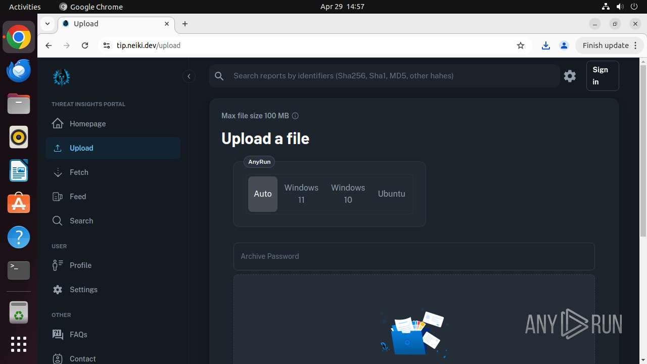Click the Finish update button
The width and height of the screenshot is (647, 364).
tap(606, 45)
